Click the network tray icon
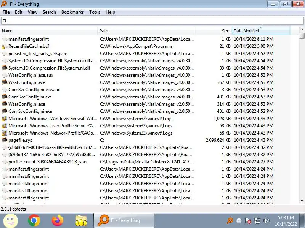Screen dimensions: 305x228 [x=257, y=221]
